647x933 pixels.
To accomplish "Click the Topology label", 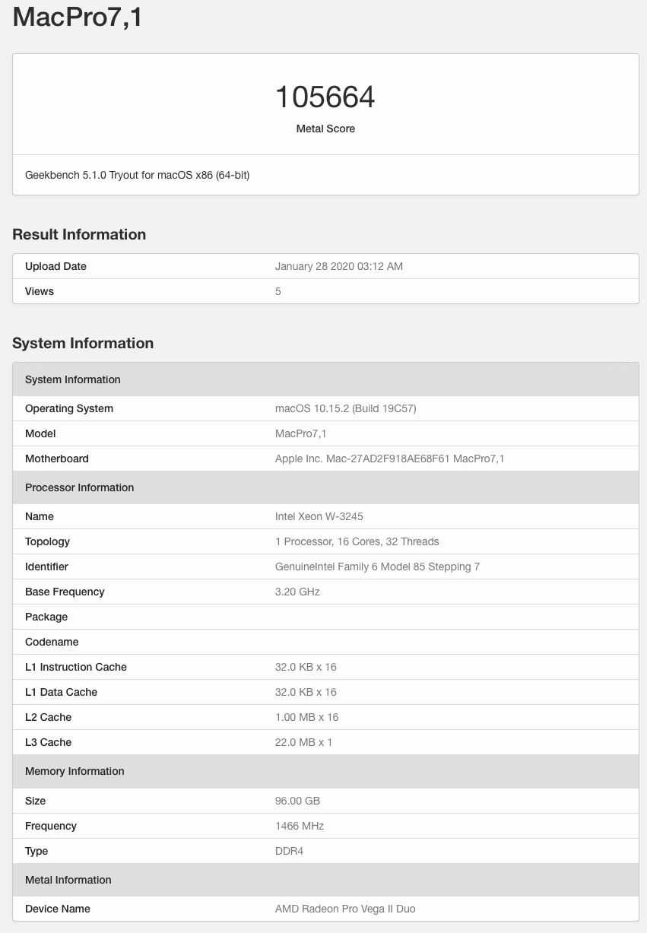I will pos(47,541).
